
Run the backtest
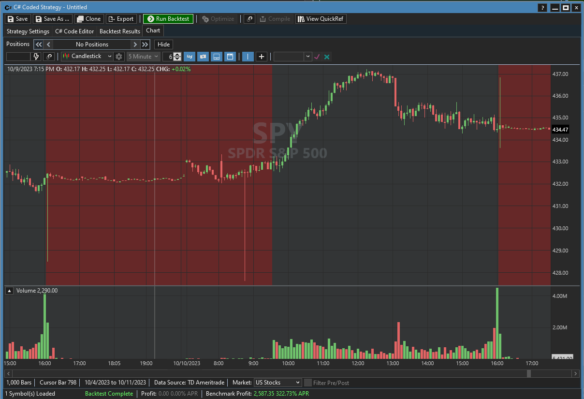point(168,19)
